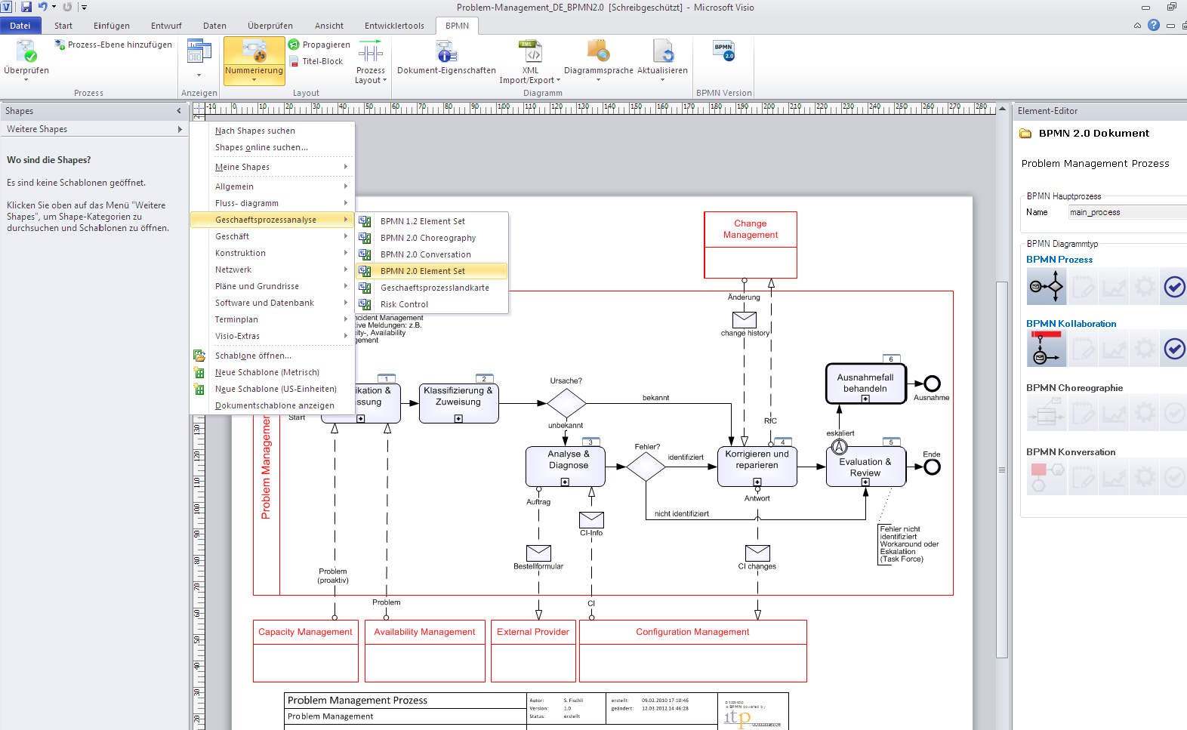Switch to the Entwurf ribbon tab
1187x730 pixels.
click(166, 26)
